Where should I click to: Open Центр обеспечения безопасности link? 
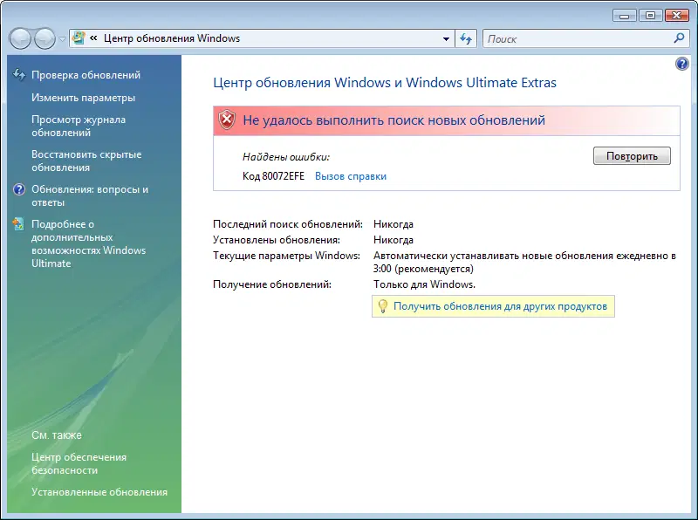(79, 463)
